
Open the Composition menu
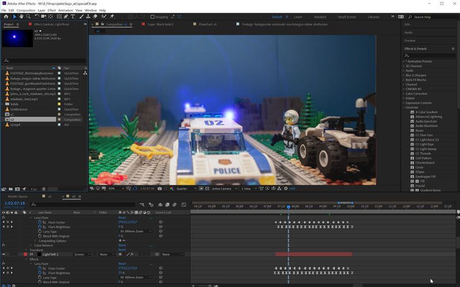26,10
